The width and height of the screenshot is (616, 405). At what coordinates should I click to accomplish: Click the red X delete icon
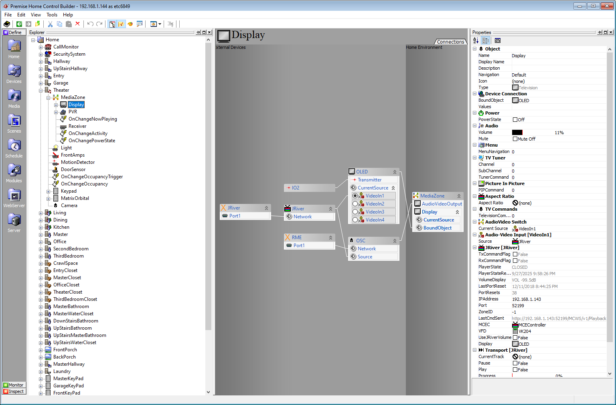77,24
